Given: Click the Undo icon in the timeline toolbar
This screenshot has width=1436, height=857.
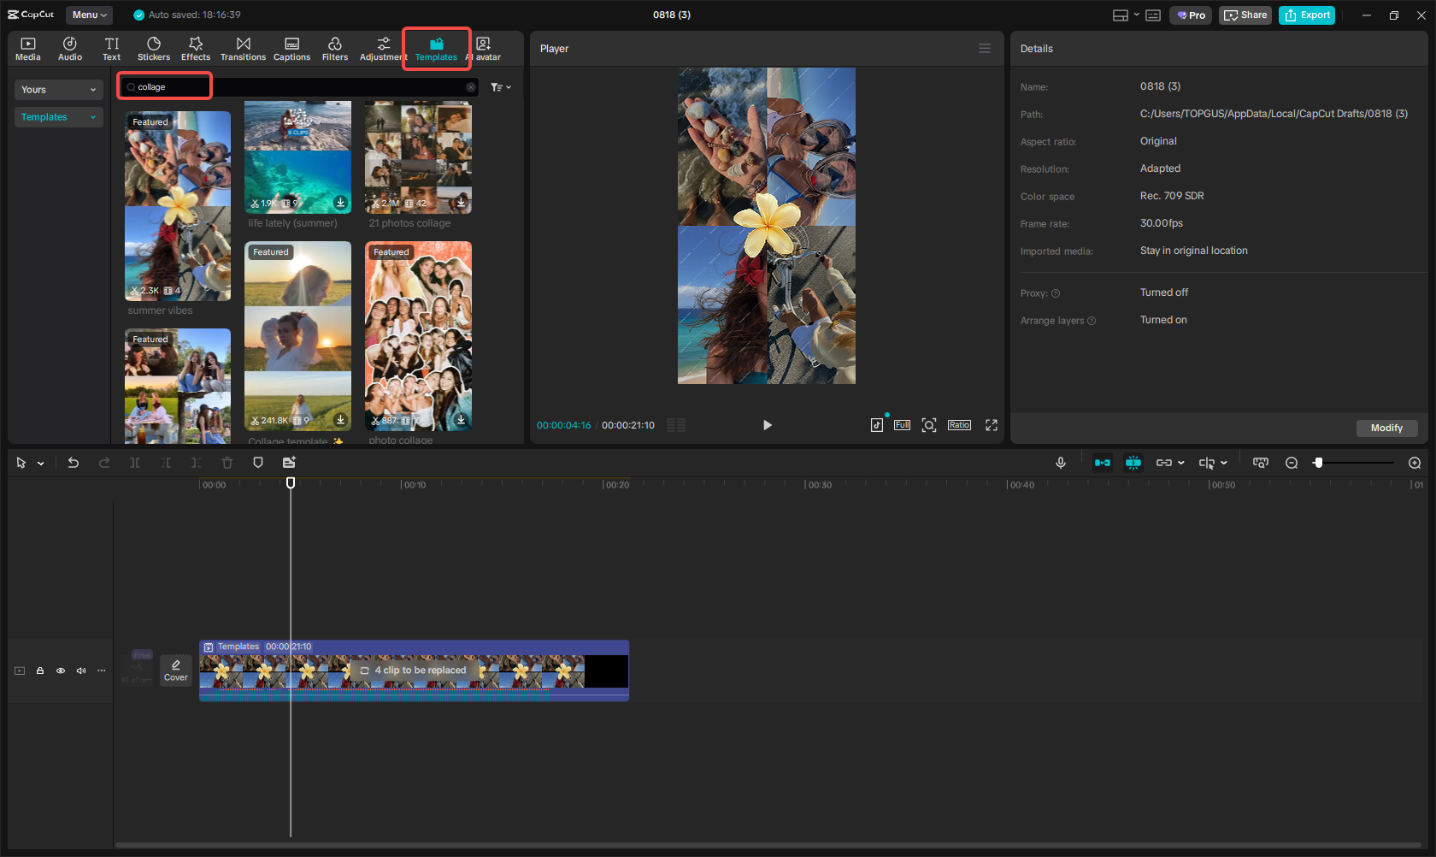Looking at the screenshot, I should [x=74, y=463].
